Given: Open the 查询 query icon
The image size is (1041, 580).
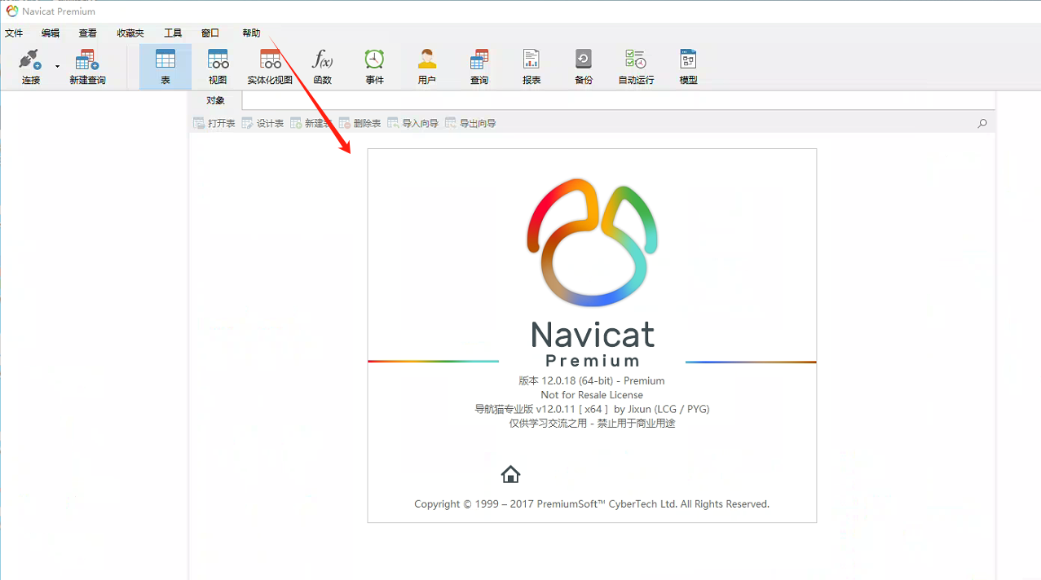Looking at the screenshot, I should pos(479,67).
